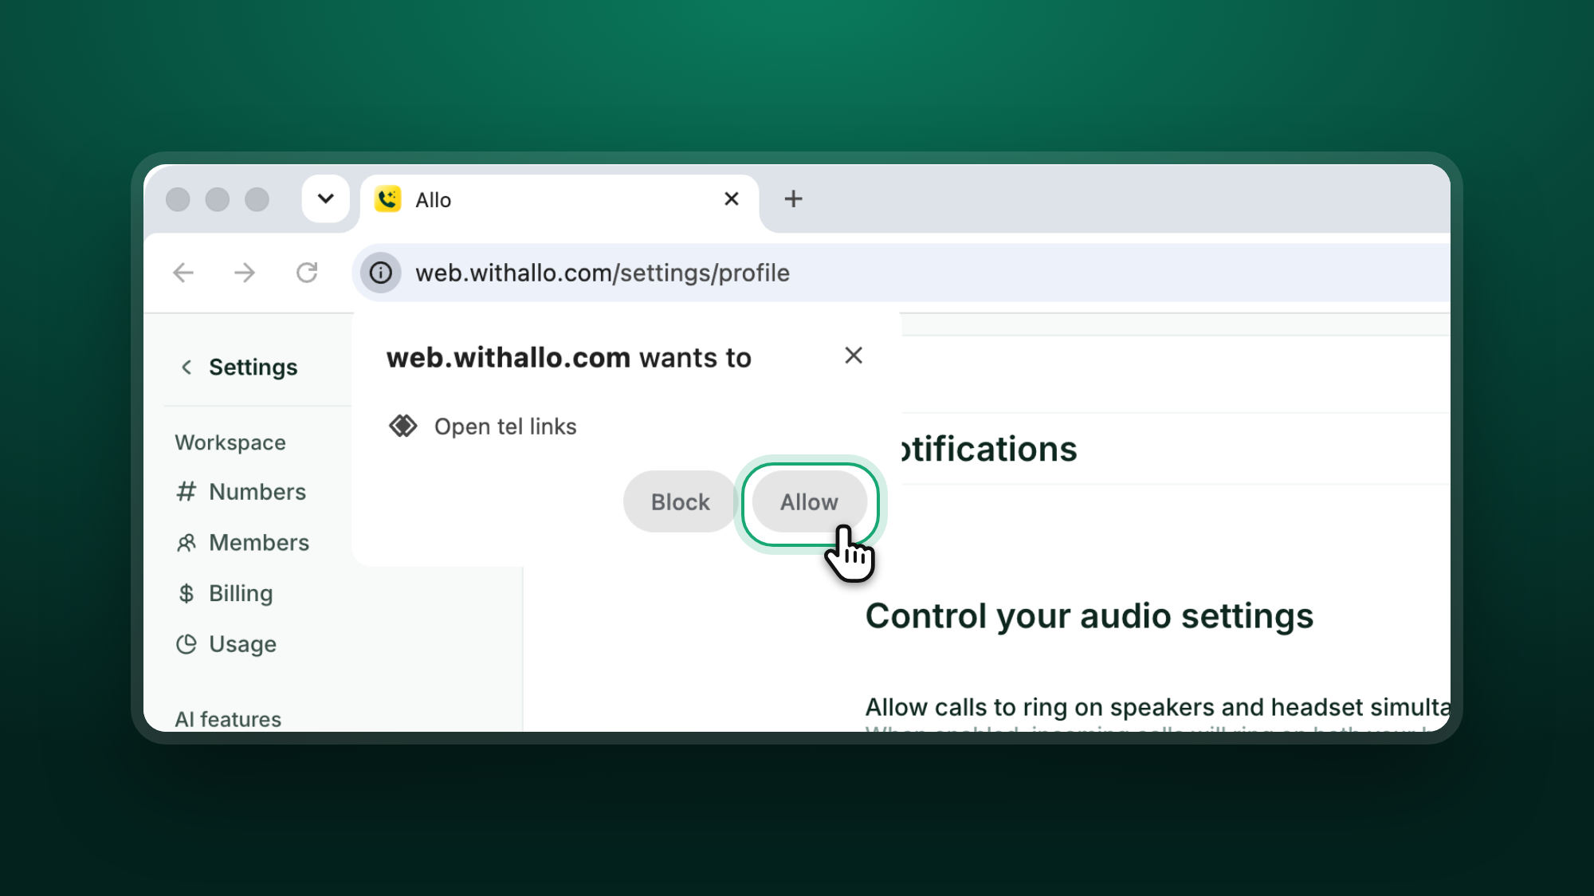Close the permission popup with X
The image size is (1594, 896).
[854, 356]
